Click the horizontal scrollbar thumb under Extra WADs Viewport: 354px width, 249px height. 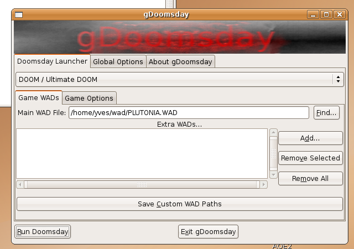coord(142,185)
